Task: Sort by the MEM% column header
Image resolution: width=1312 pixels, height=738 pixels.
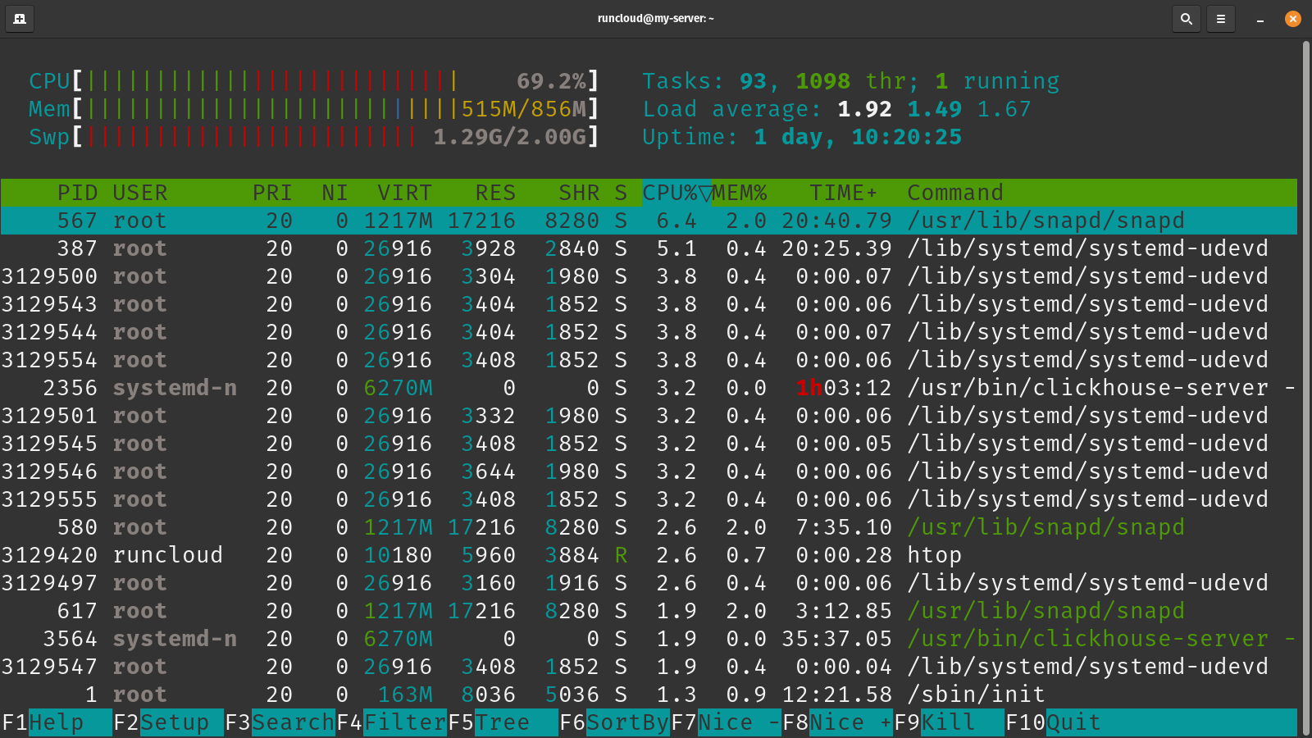Action: point(740,193)
